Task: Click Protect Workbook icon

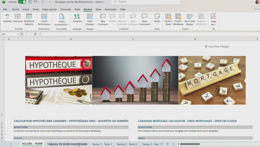Action: 178,20
